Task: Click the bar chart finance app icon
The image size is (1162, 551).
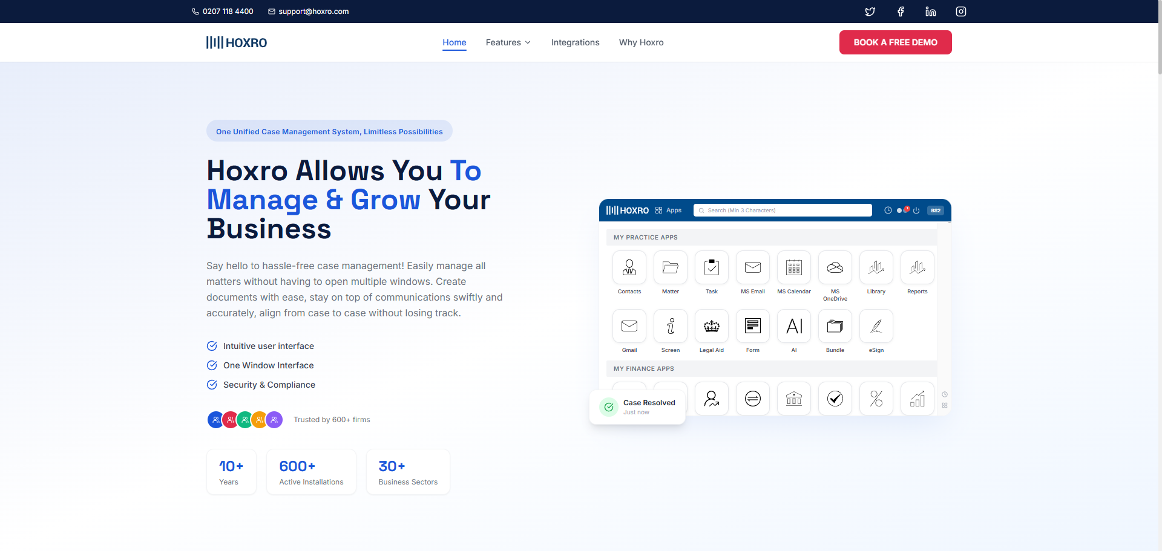Action: click(917, 399)
